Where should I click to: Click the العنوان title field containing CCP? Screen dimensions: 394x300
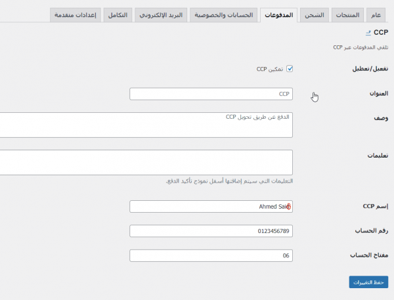pyautogui.click(x=210, y=94)
